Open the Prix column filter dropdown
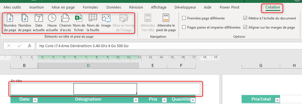302x104 pixels. (164, 100)
